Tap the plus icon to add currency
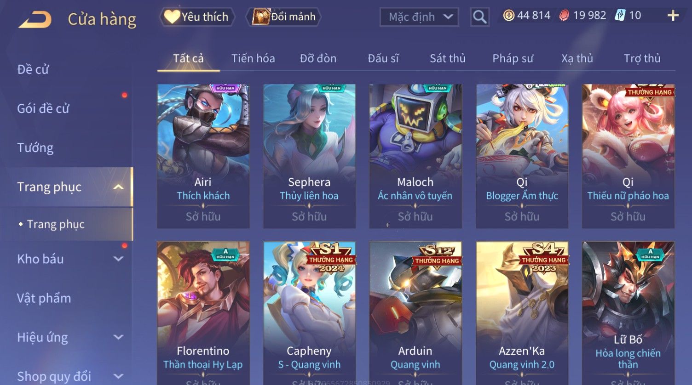This screenshot has height=385, width=692. (x=673, y=16)
